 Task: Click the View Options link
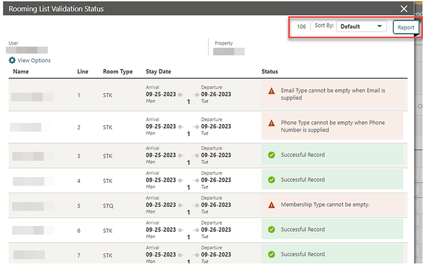pyautogui.click(x=34, y=61)
